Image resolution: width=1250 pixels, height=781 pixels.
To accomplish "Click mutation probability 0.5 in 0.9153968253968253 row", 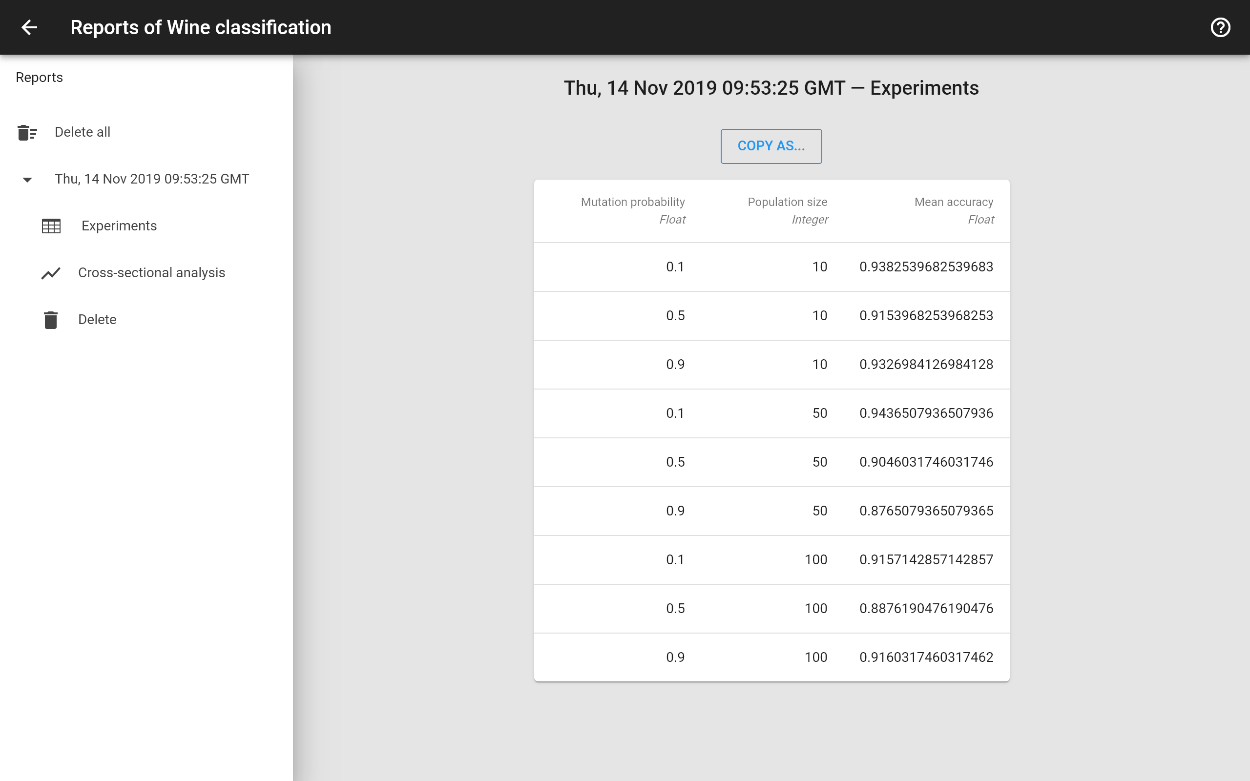I will pos(675,316).
